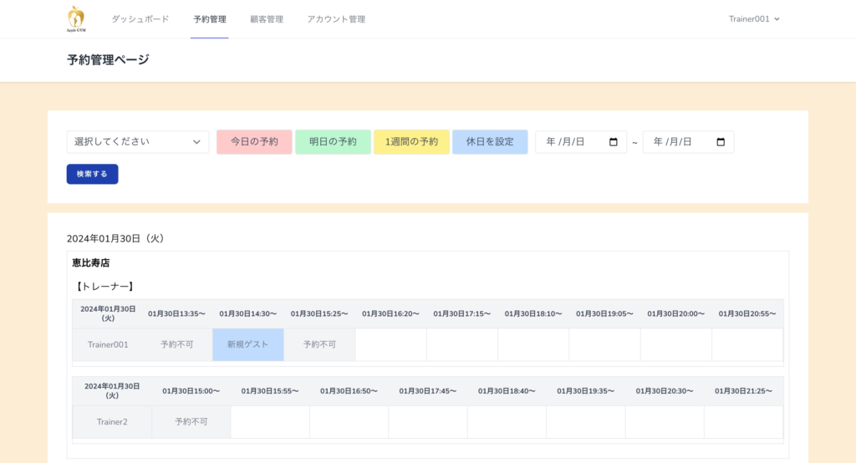The width and height of the screenshot is (856, 463).
Task: Click the 休日を設定 button
Action: pyautogui.click(x=490, y=142)
